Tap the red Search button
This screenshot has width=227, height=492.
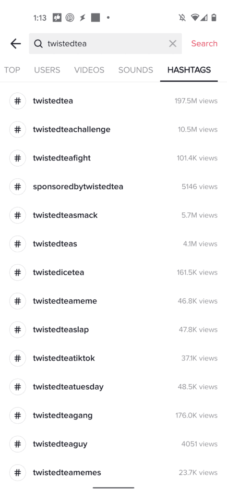point(204,44)
